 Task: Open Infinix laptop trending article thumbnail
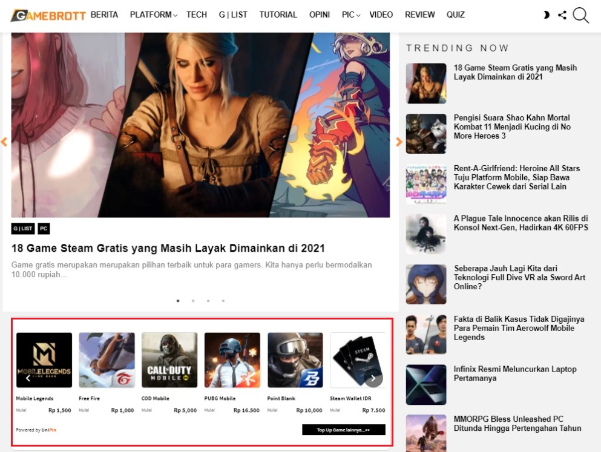tap(426, 384)
